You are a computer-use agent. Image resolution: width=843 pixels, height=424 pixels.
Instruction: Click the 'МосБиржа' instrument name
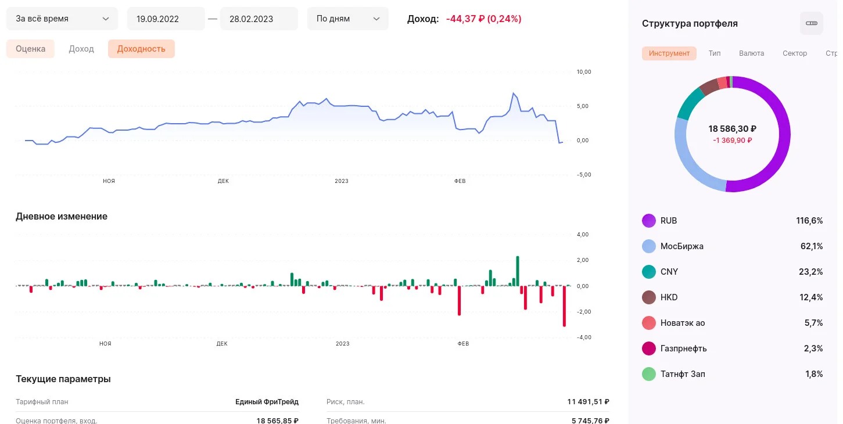tap(682, 246)
